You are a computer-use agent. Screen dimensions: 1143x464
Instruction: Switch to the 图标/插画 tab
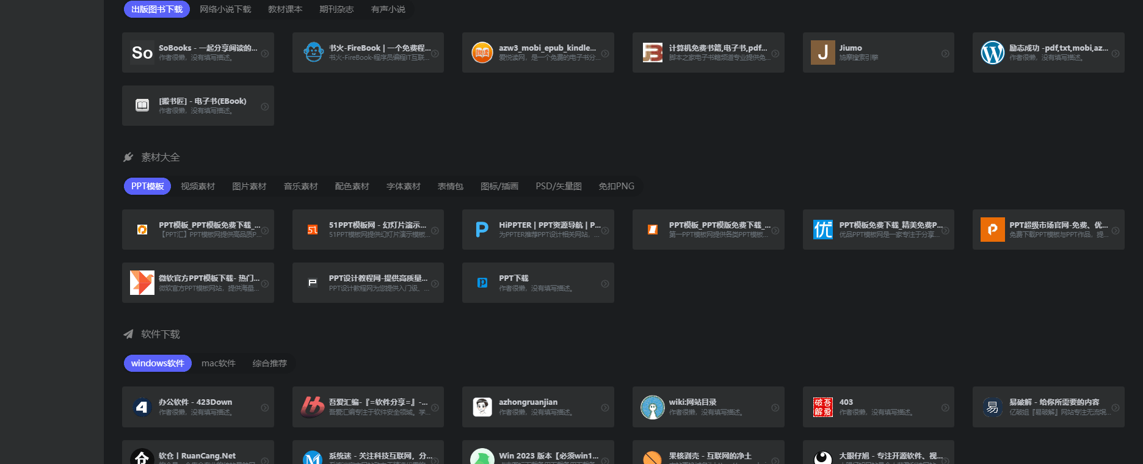click(x=499, y=186)
